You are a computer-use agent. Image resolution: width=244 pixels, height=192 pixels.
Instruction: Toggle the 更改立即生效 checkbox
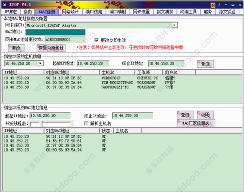pyautogui.click(x=96, y=40)
